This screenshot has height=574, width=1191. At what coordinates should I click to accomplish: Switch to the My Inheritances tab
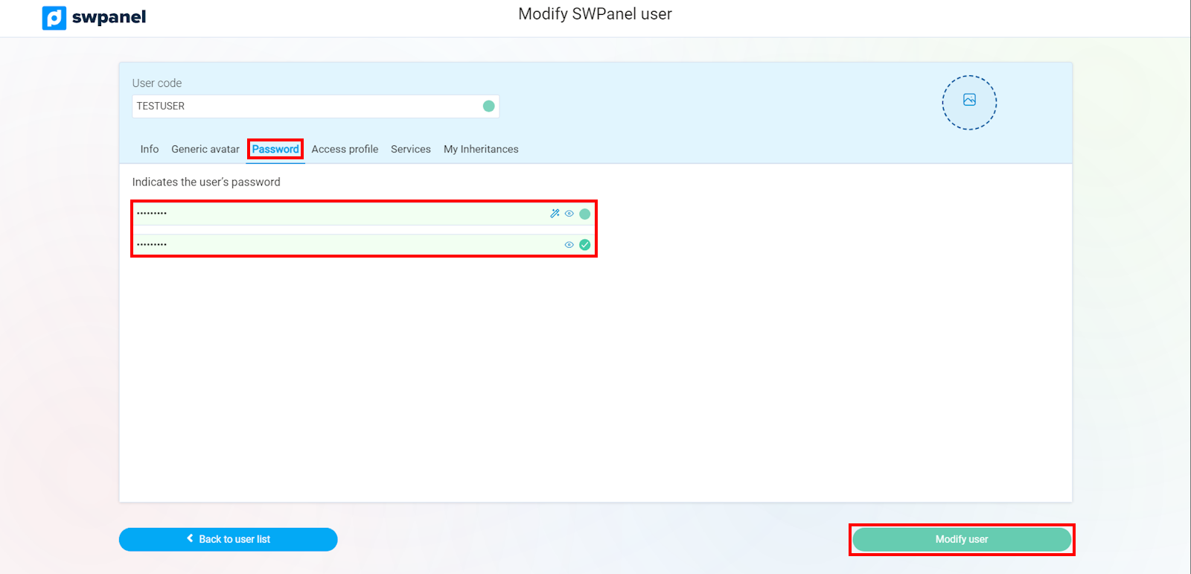(x=481, y=149)
